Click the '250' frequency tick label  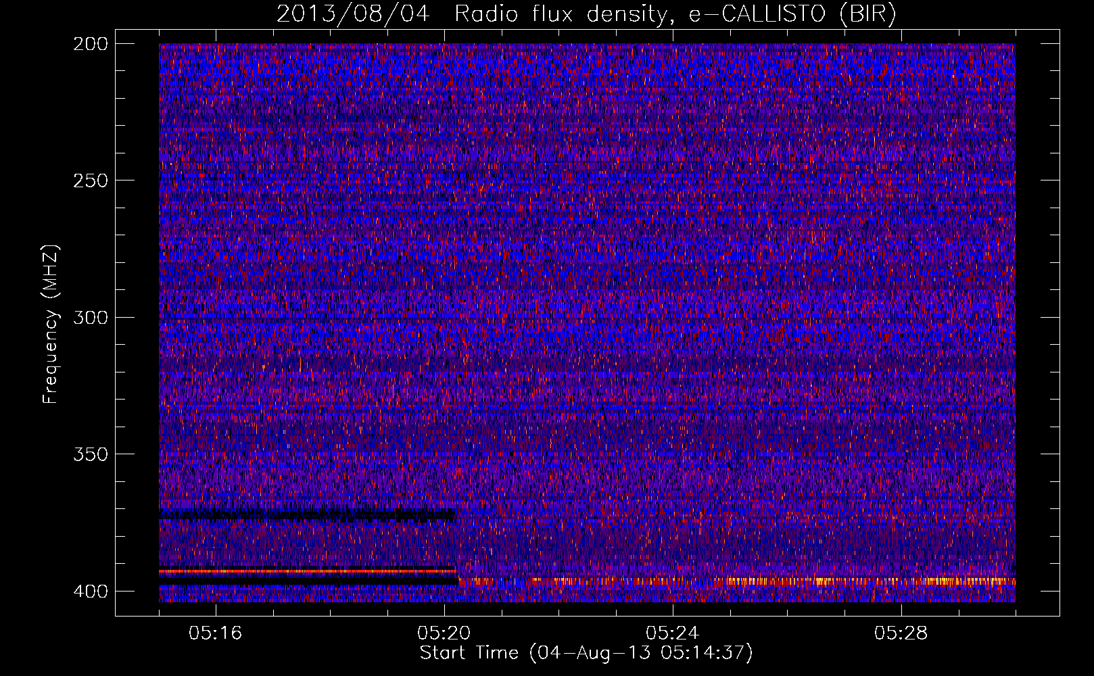tap(90, 180)
